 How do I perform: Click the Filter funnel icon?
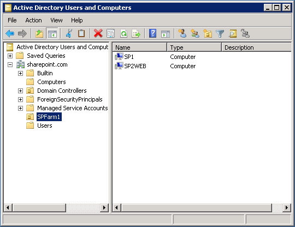[x=220, y=34]
